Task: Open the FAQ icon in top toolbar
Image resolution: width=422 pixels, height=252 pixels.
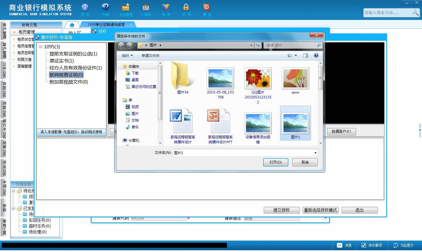Action: click(x=105, y=7)
